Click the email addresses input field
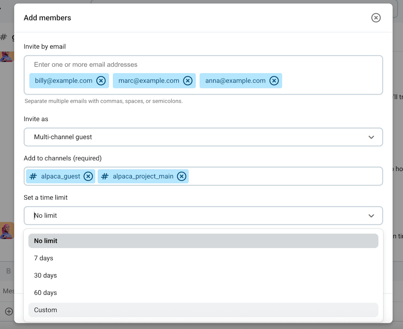Viewport: 403px width, 329px height. pyautogui.click(x=203, y=65)
